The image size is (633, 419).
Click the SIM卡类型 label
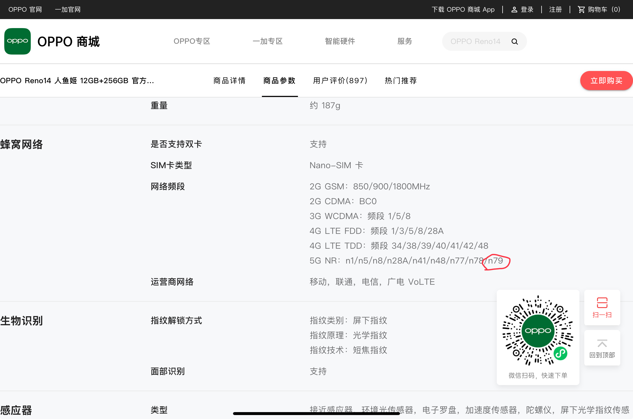click(171, 166)
